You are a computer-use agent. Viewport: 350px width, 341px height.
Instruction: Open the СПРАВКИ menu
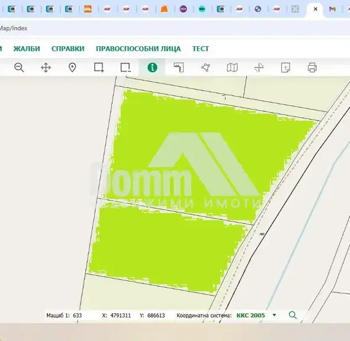tap(68, 49)
